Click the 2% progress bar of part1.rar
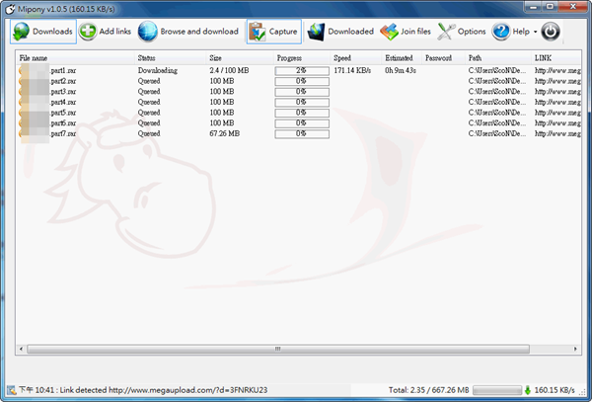 (x=302, y=71)
